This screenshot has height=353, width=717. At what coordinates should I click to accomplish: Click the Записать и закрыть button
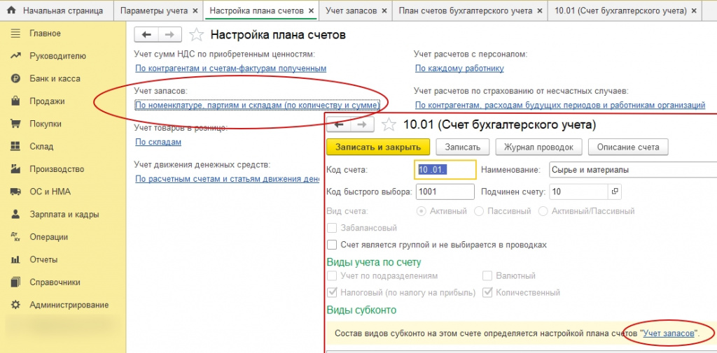pos(378,147)
